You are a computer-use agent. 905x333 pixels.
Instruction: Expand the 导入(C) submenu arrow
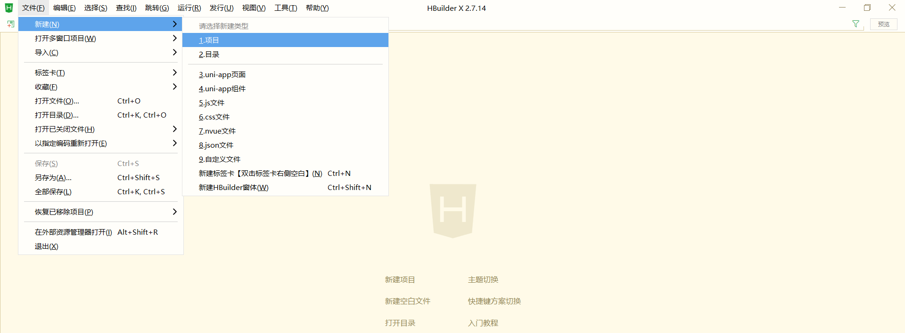click(174, 52)
